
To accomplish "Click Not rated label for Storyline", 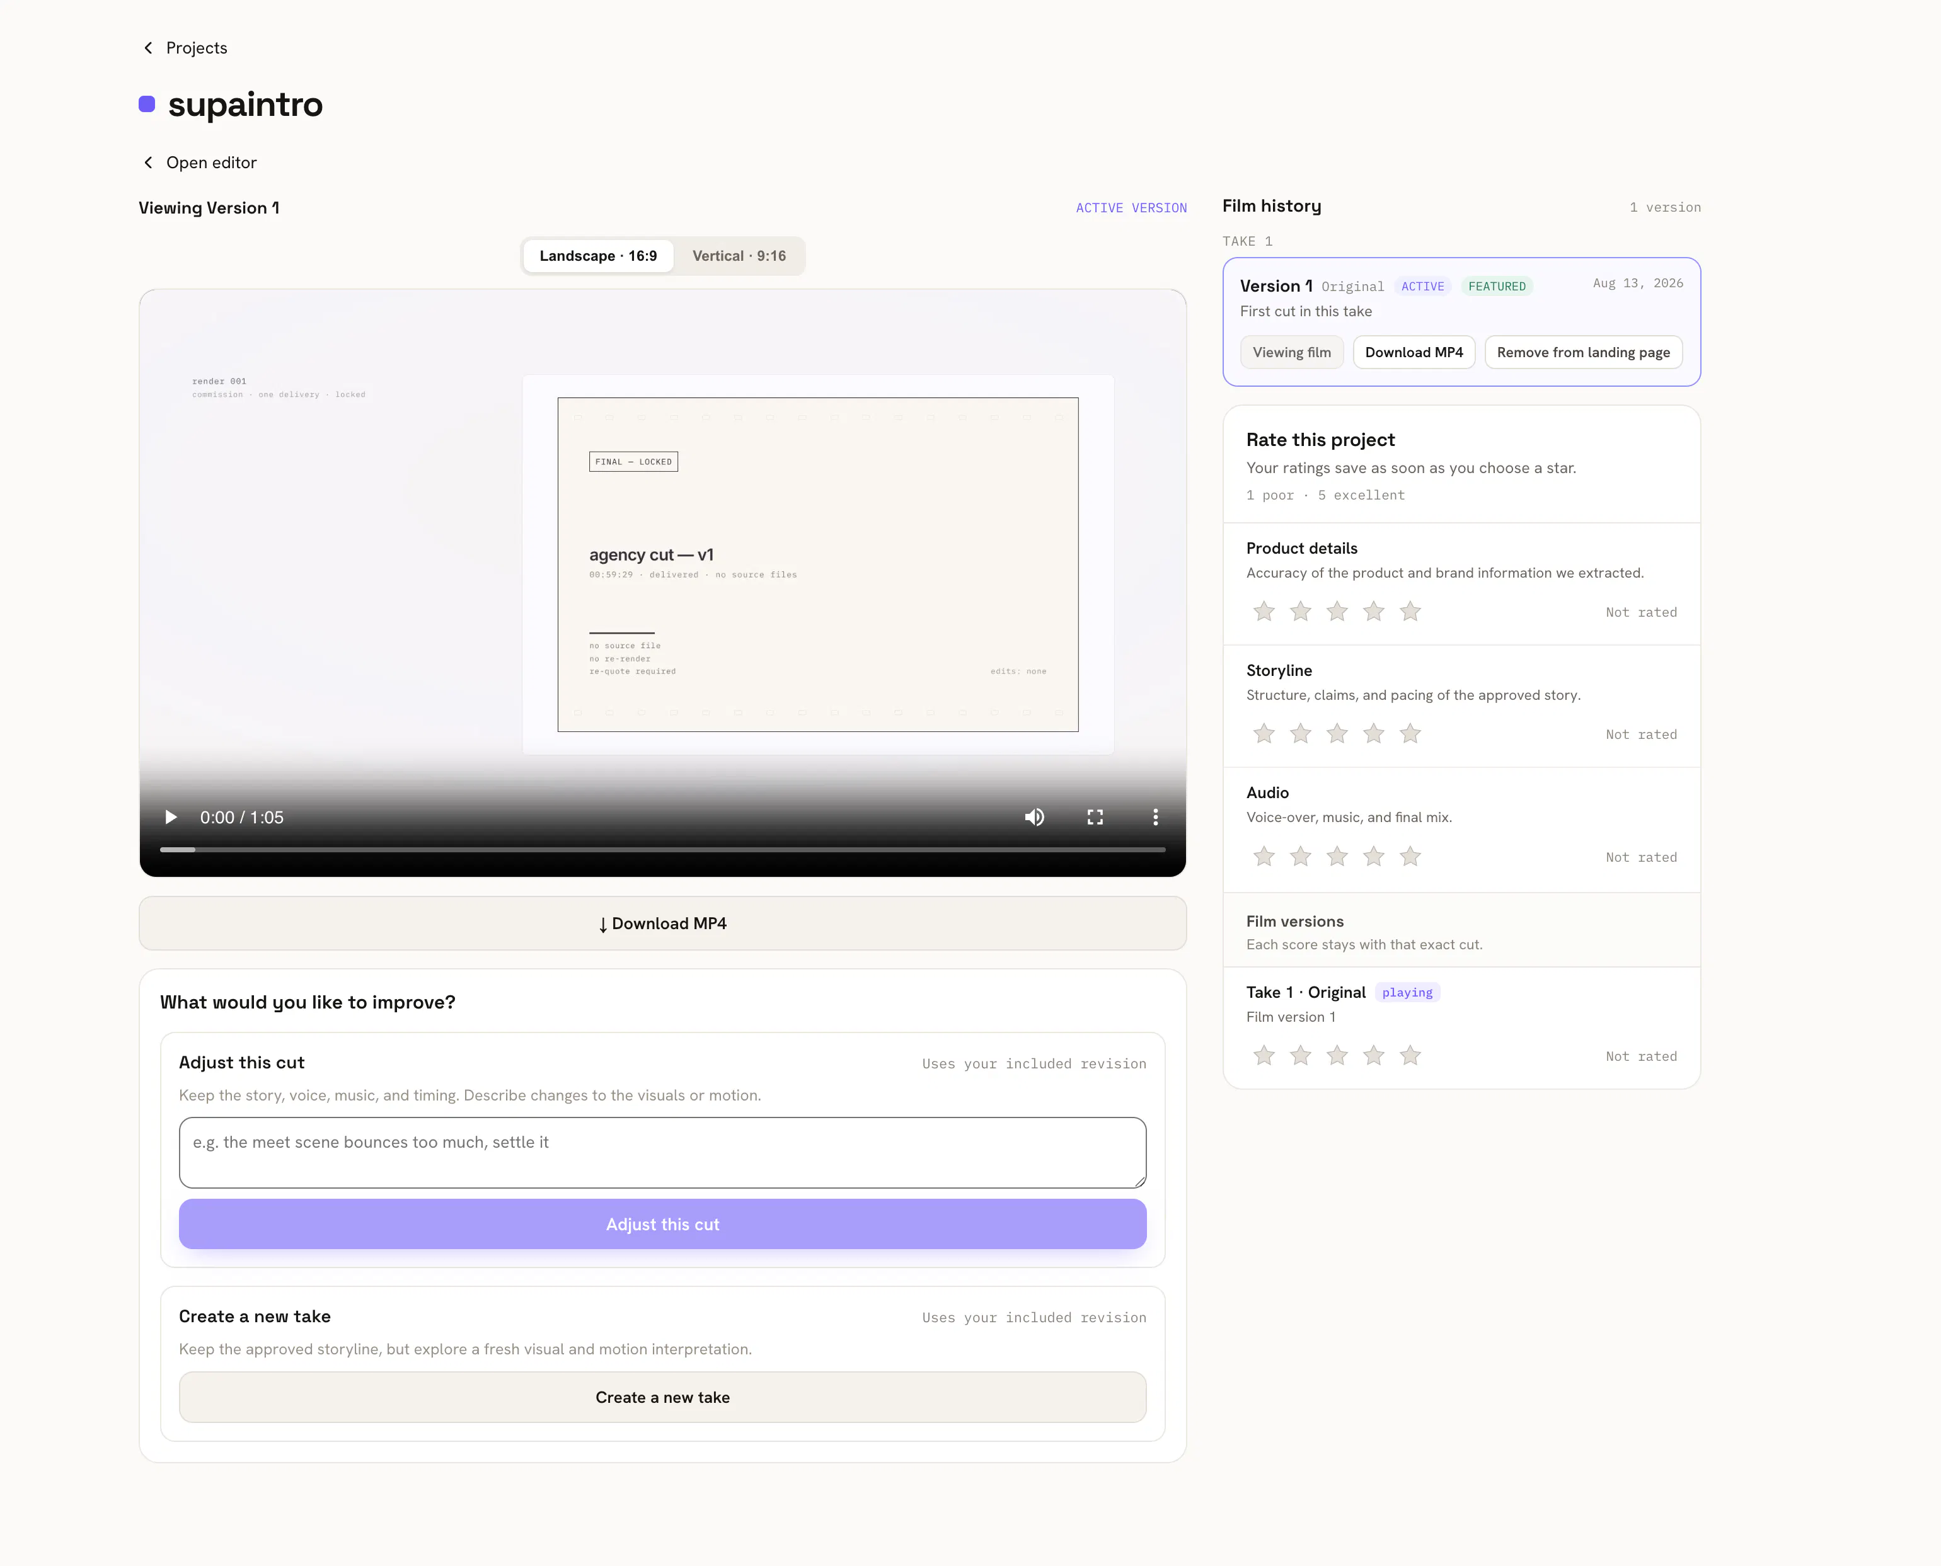I will point(1640,735).
